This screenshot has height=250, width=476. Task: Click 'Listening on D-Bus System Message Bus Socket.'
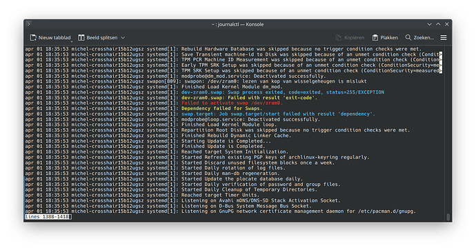coord(246,206)
